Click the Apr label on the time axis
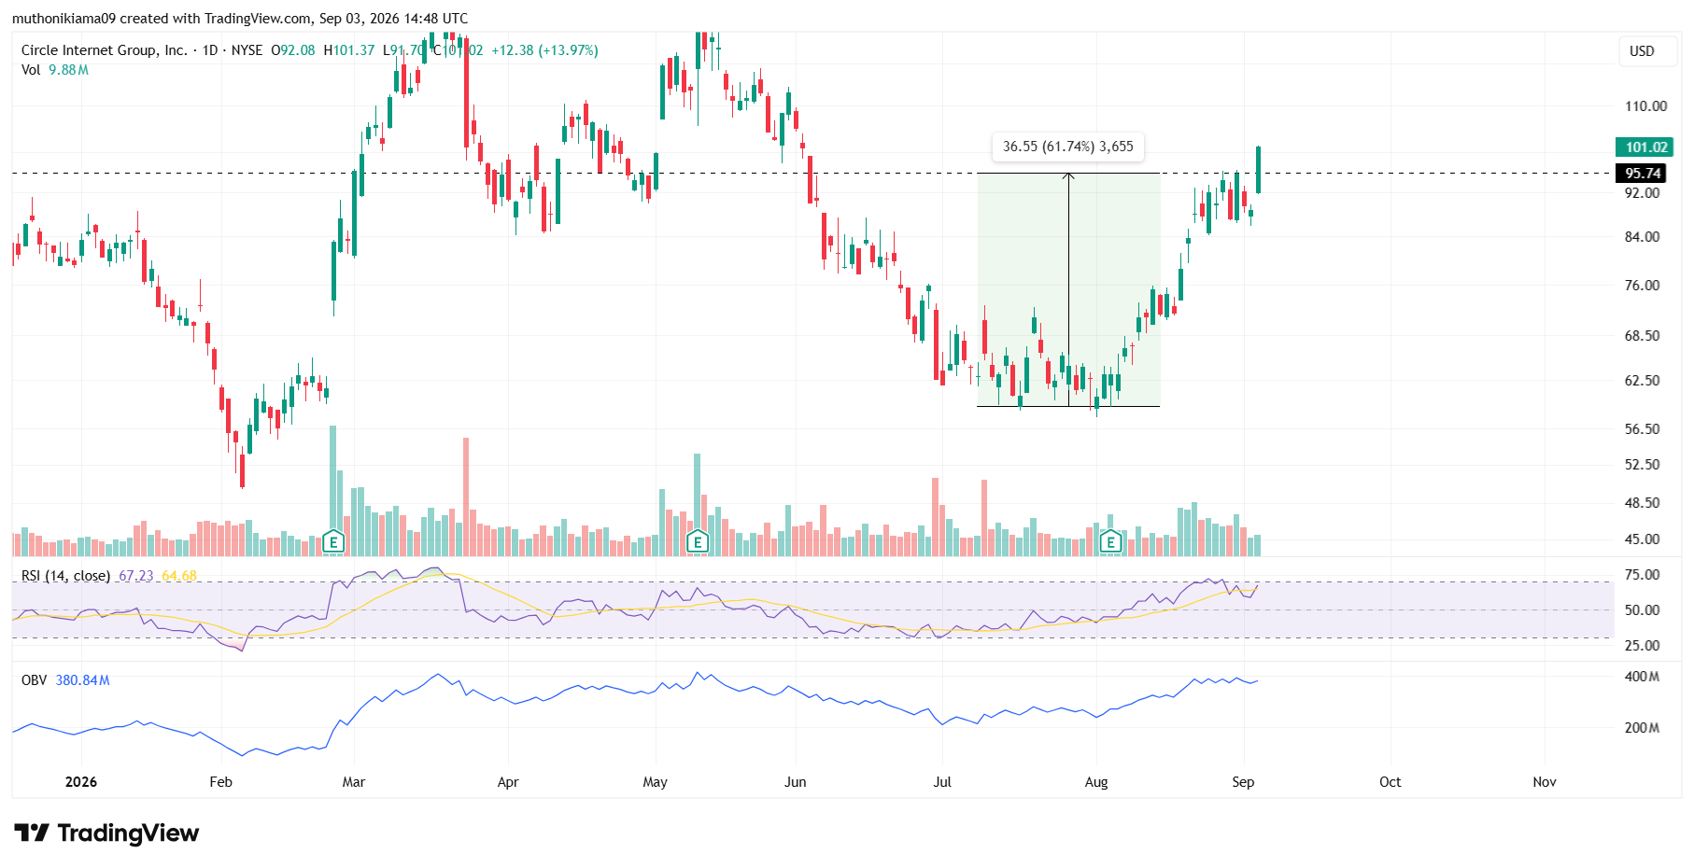1694x868 pixels. pos(508,782)
